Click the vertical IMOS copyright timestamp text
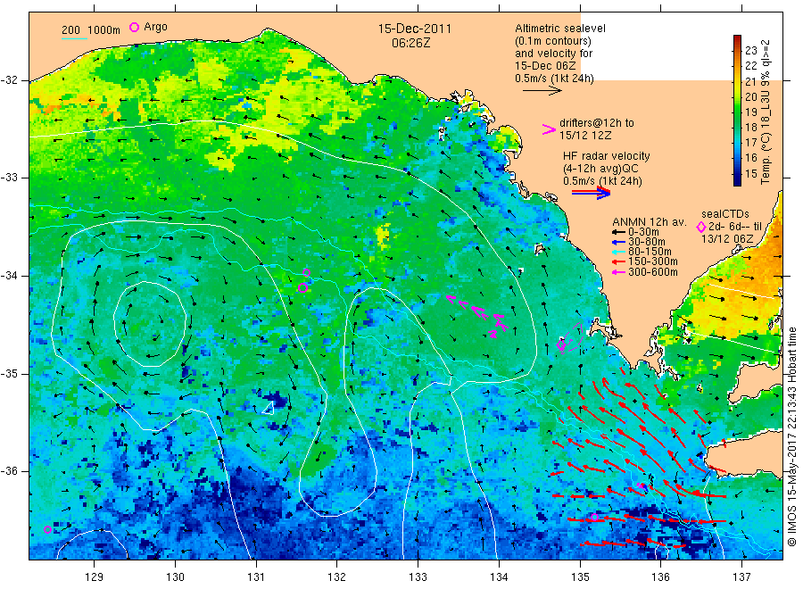This screenshot has width=803, height=589. coord(791,437)
